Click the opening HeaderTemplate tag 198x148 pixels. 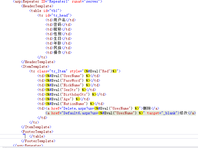37,6
